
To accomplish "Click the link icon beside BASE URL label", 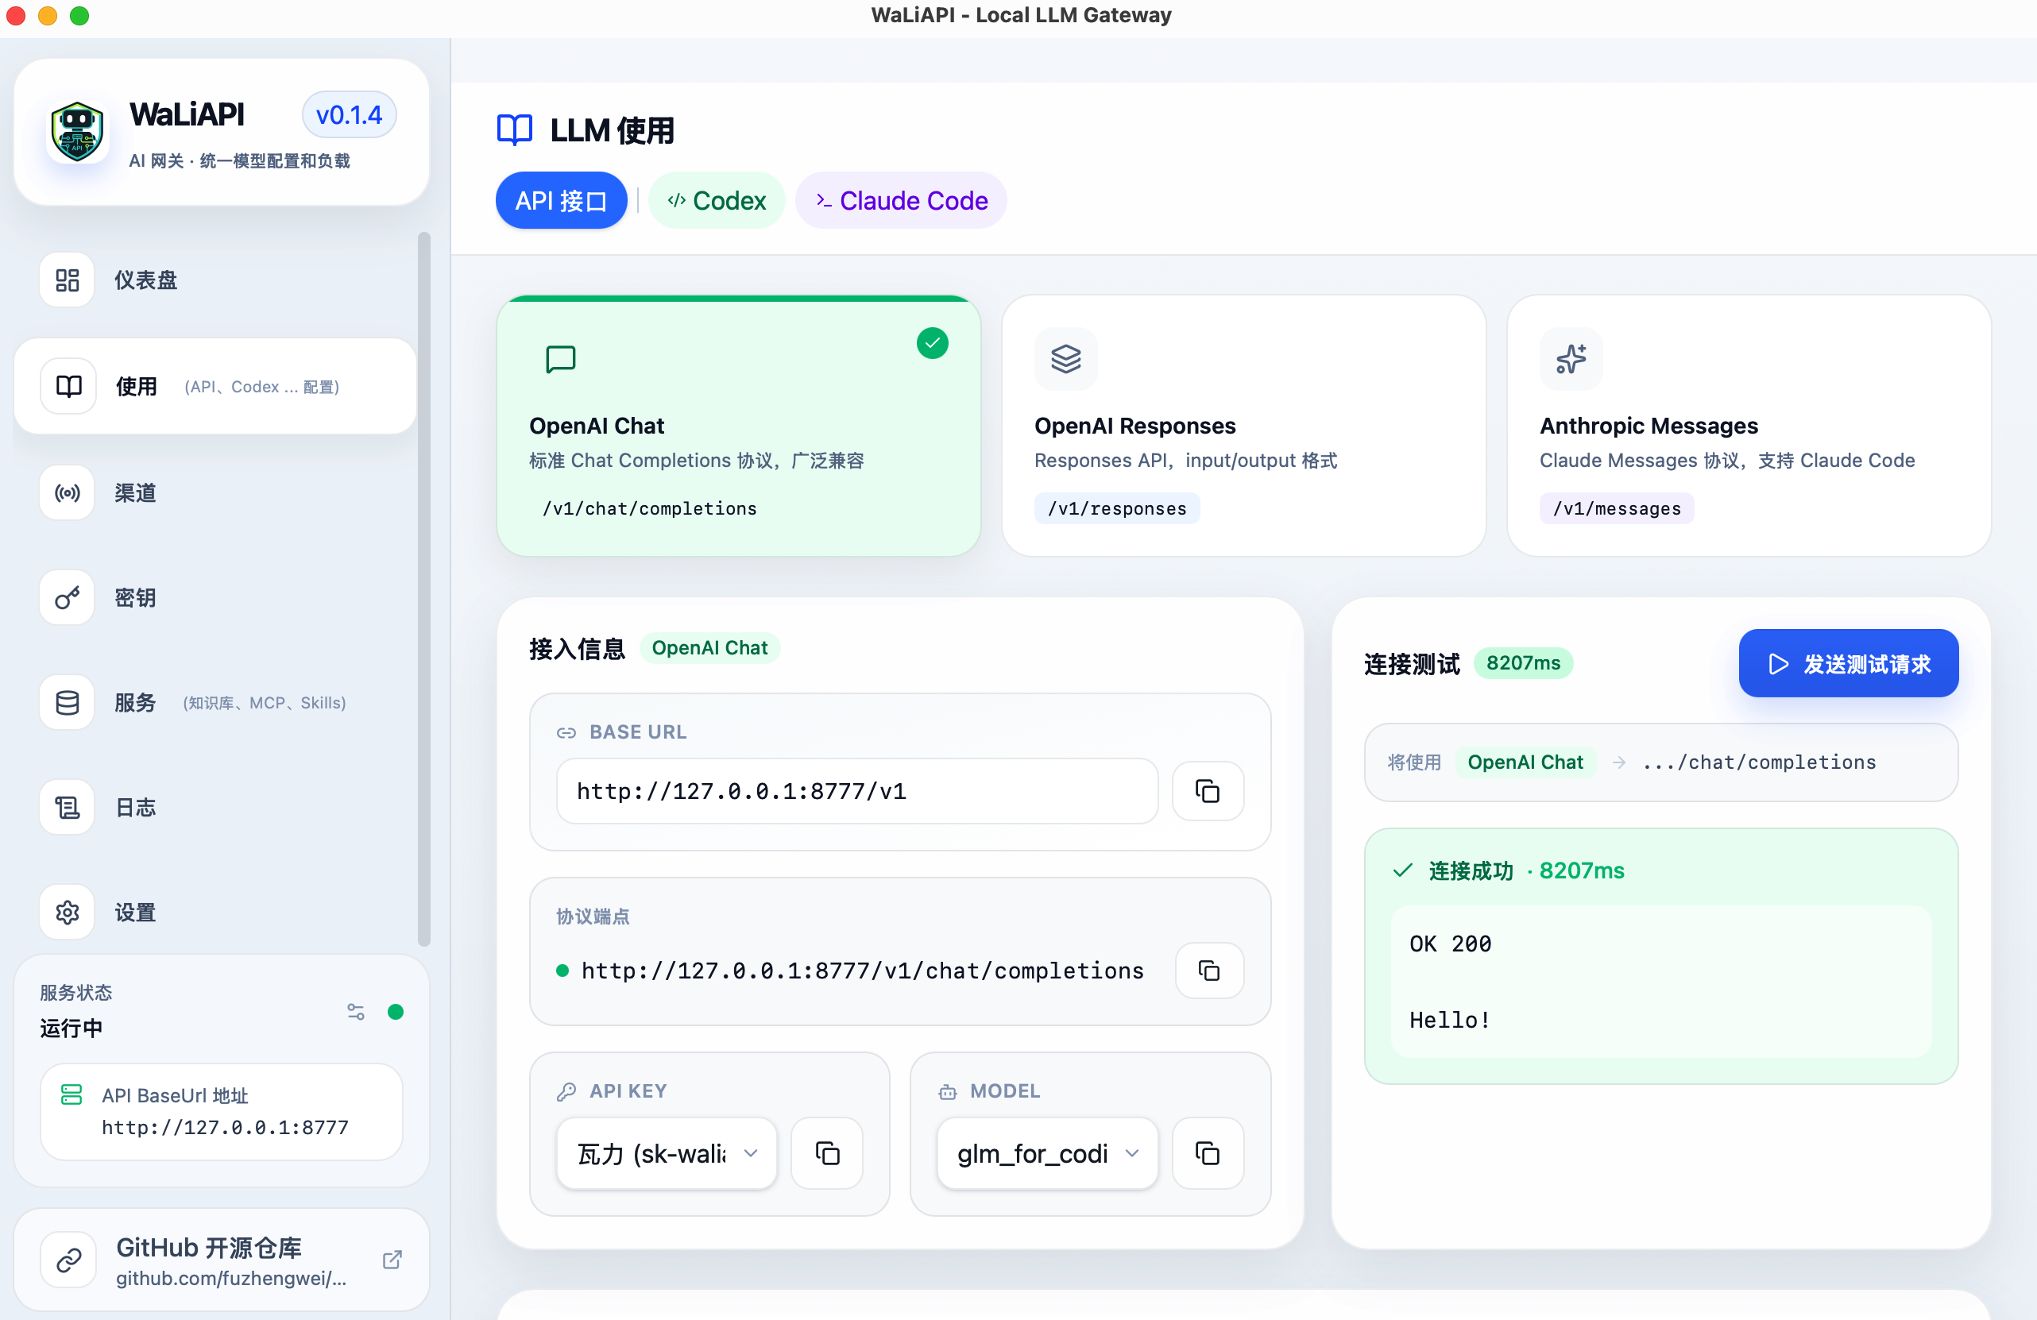I will pos(566,733).
